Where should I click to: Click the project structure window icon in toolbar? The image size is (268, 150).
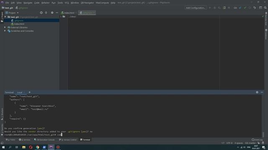coord(260,8)
